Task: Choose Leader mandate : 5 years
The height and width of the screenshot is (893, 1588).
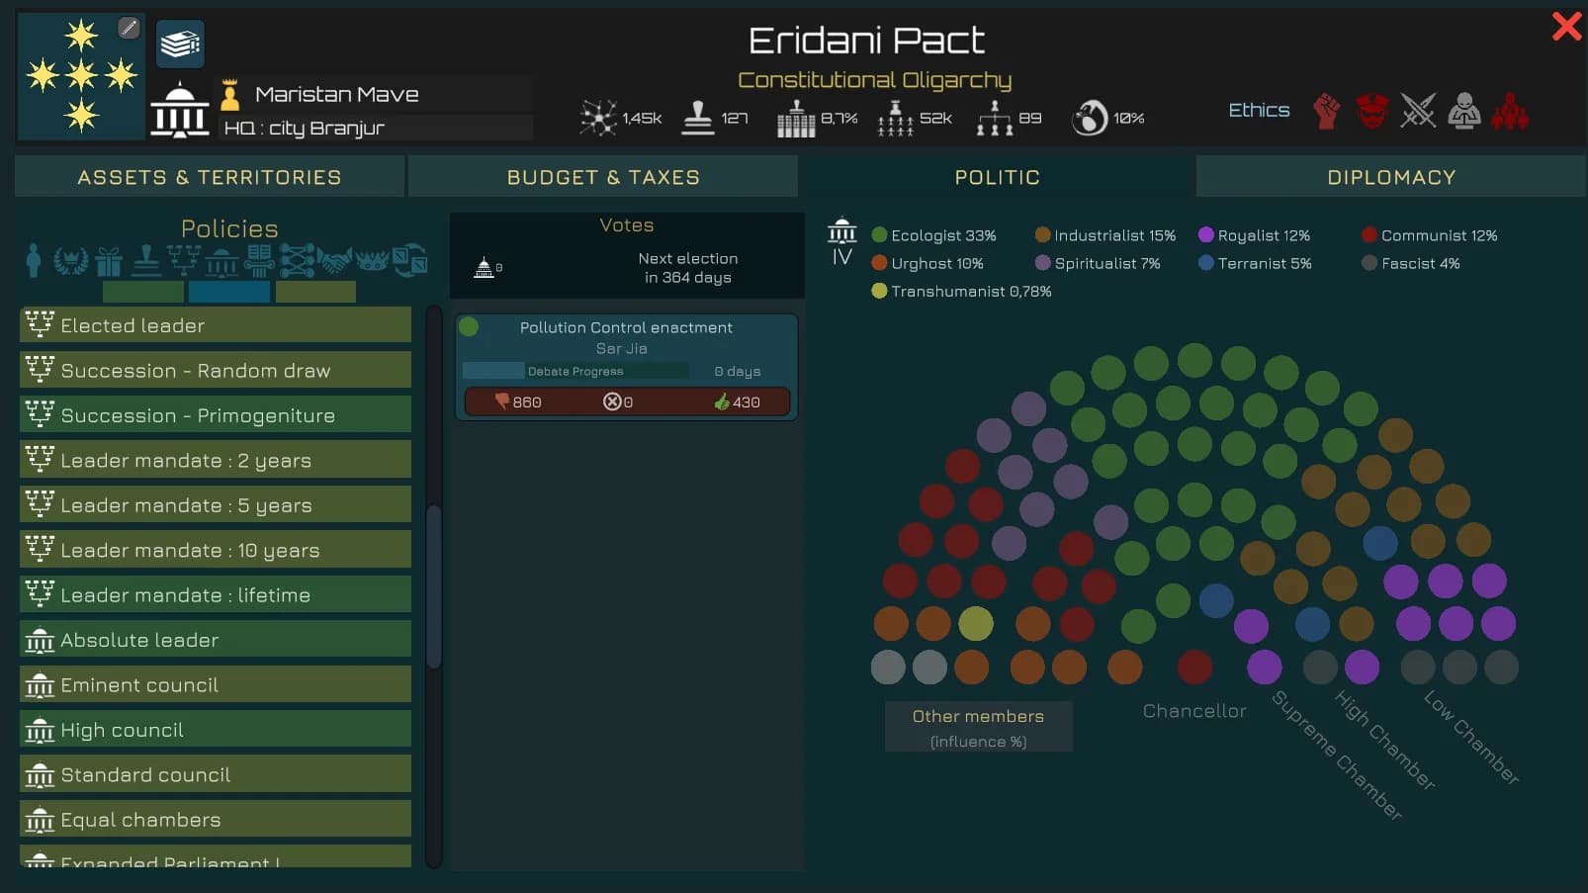Action: click(x=216, y=505)
